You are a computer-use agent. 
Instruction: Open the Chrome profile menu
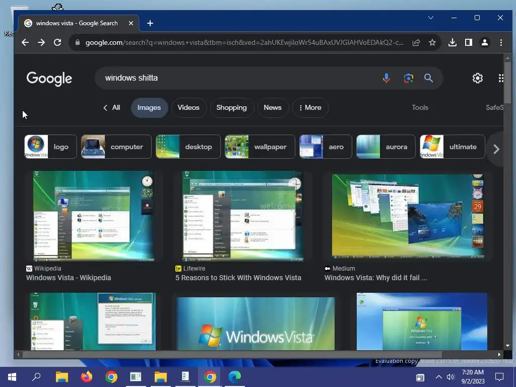(x=485, y=42)
